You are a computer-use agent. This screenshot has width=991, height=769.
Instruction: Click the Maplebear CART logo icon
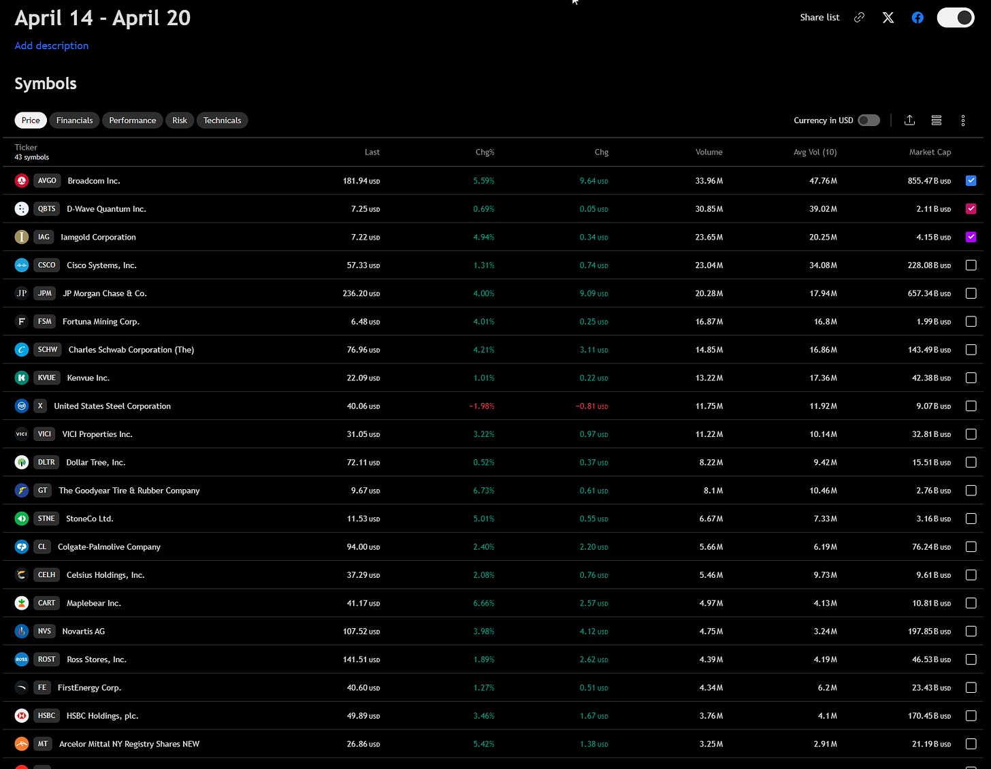22,603
